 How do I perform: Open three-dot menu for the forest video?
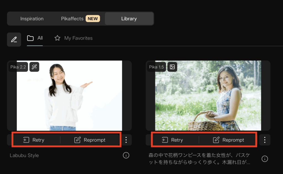click(x=265, y=140)
